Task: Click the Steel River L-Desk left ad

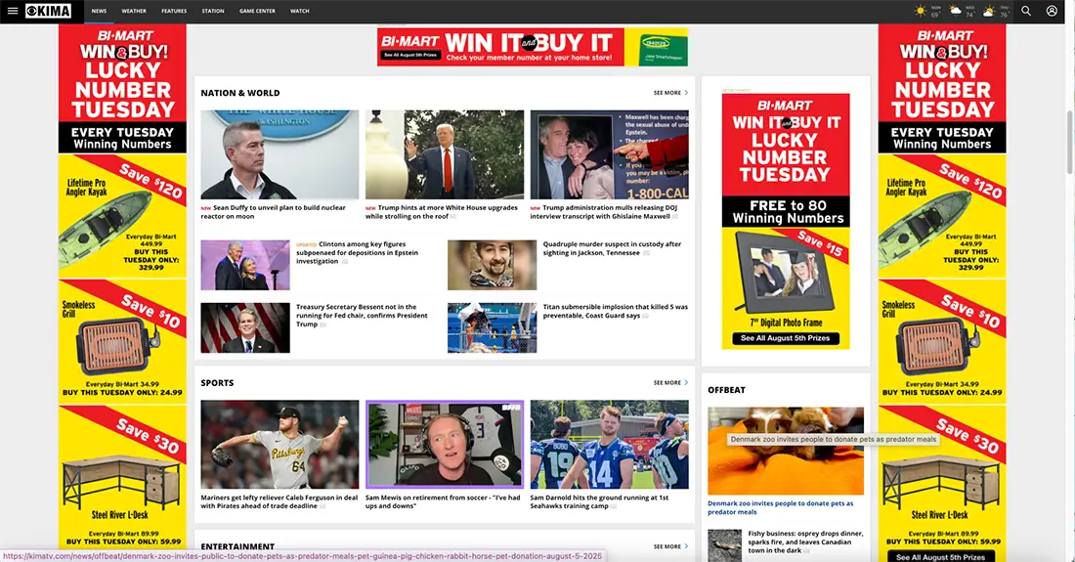Action: [x=122, y=477]
